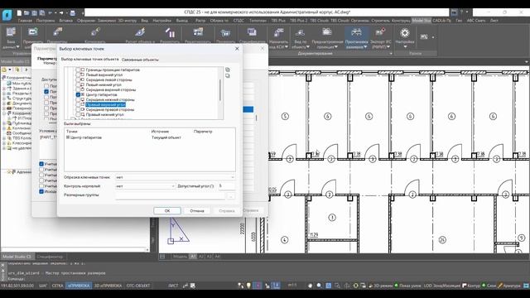Click the open file icon in quick access toolbar

point(27,13)
